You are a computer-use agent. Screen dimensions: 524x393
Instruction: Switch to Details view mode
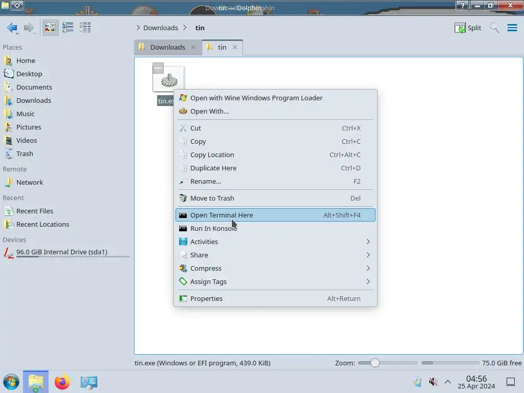85,28
